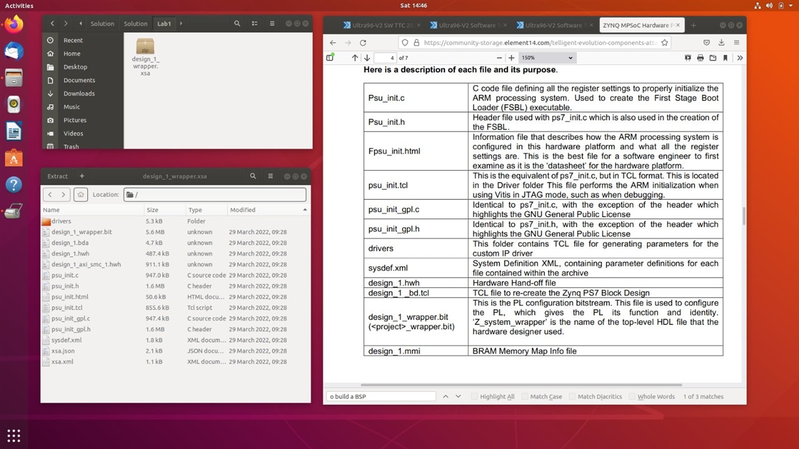Select design_1_wrapper.xsa file in Files
Viewport: 799px width, 449px height.
(145, 57)
